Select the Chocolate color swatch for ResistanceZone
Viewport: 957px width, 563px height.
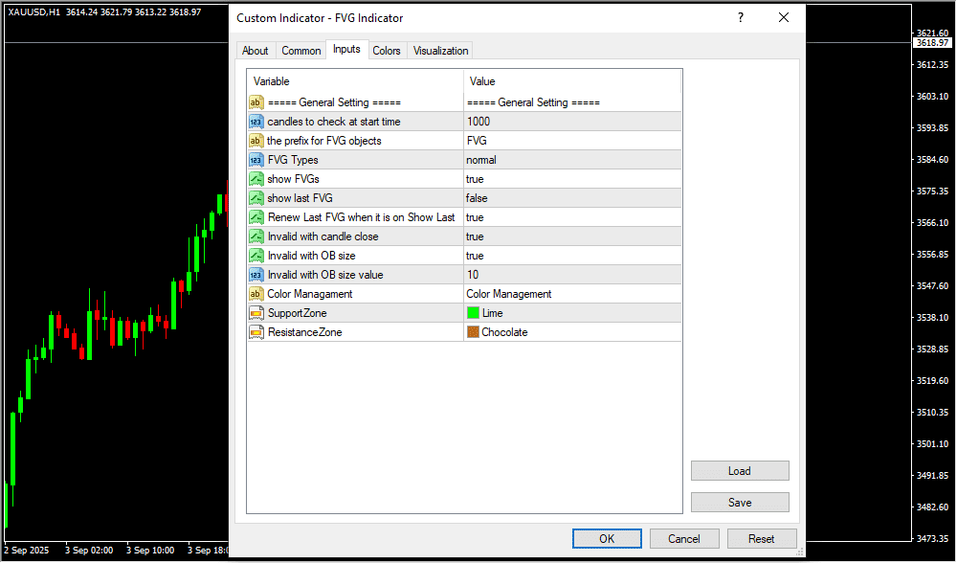click(x=473, y=332)
